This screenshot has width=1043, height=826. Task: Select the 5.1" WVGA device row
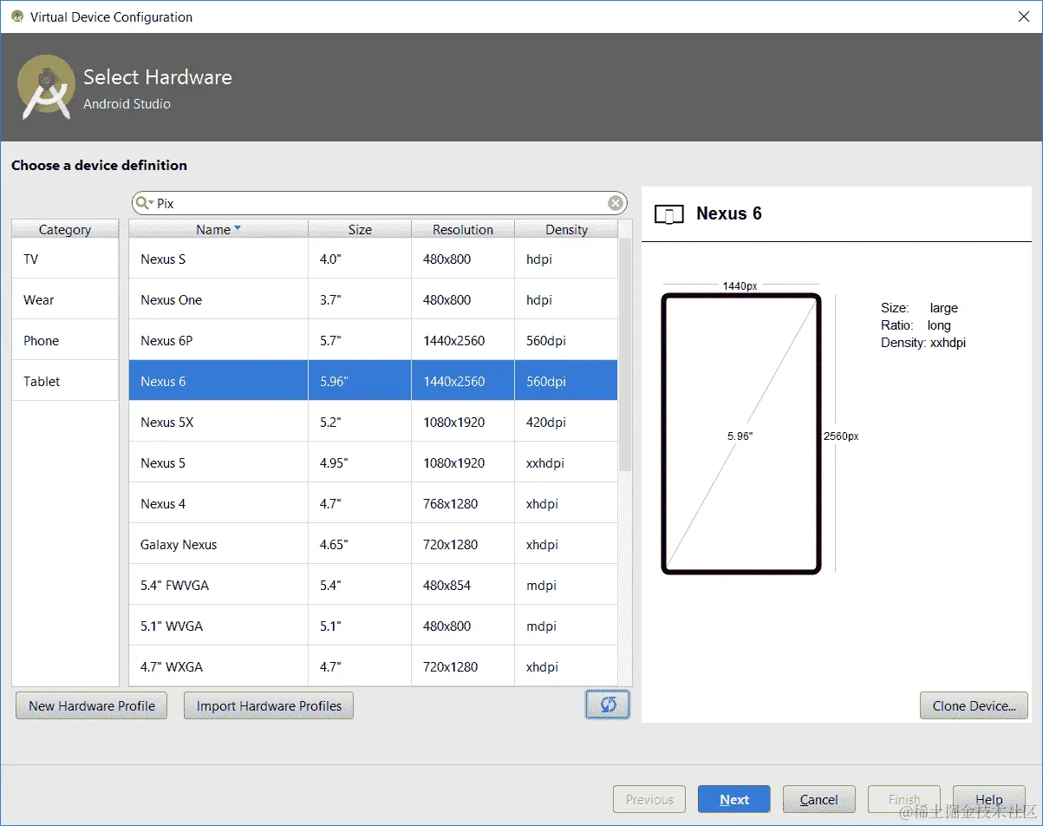click(x=373, y=626)
